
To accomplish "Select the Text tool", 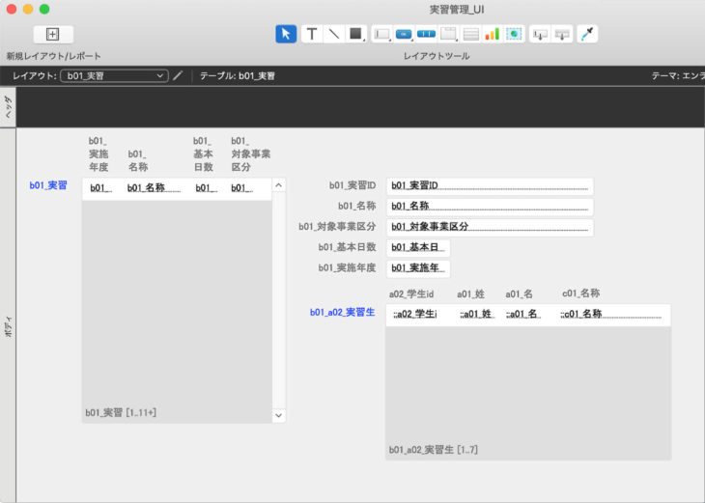I will point(312,34).
